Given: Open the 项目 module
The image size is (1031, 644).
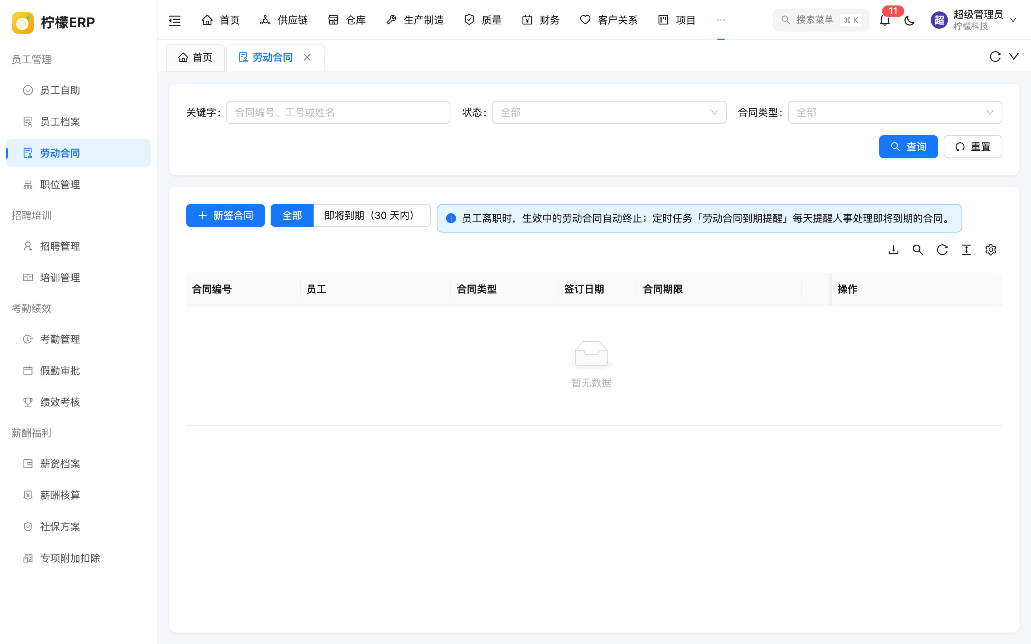Looking at the screenshot, I should (x=677, y=20).
